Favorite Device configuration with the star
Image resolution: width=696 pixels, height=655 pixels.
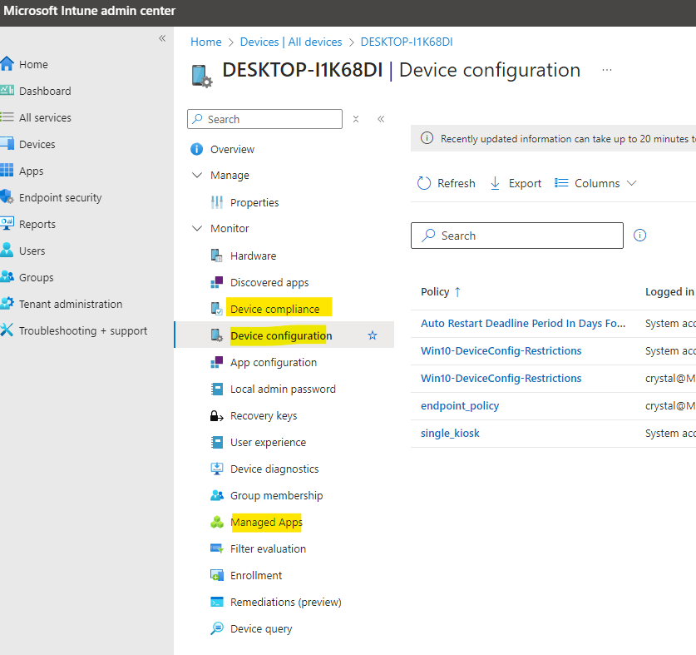[373, 335]
